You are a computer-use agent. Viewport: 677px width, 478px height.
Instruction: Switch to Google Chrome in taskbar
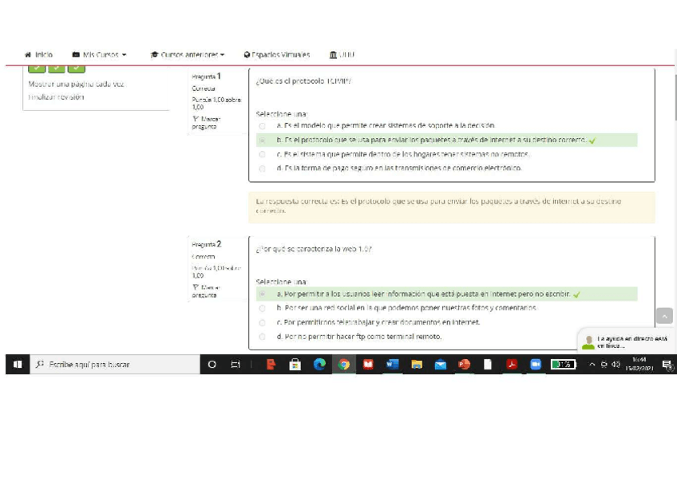(343, 365)
